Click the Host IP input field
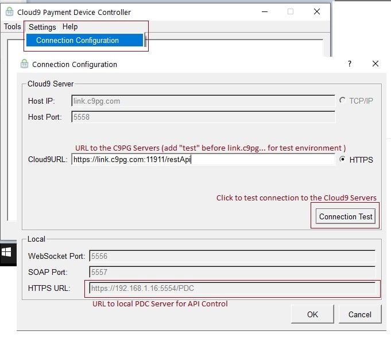 (203, 101)
